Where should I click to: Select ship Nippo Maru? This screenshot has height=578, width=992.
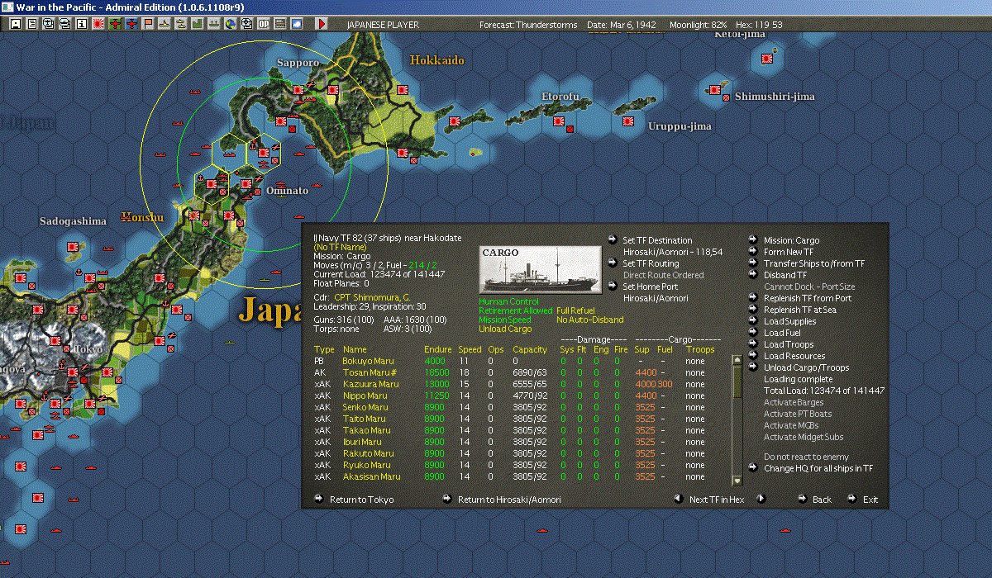[x=365, y=396]
